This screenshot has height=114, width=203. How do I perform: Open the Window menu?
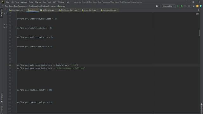(x=61, y=2)
